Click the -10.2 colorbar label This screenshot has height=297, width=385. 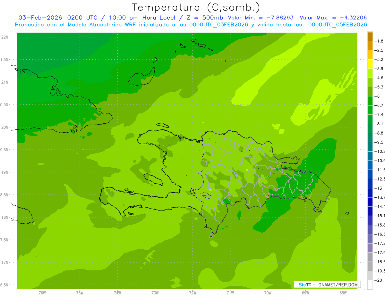click(380, 152)
